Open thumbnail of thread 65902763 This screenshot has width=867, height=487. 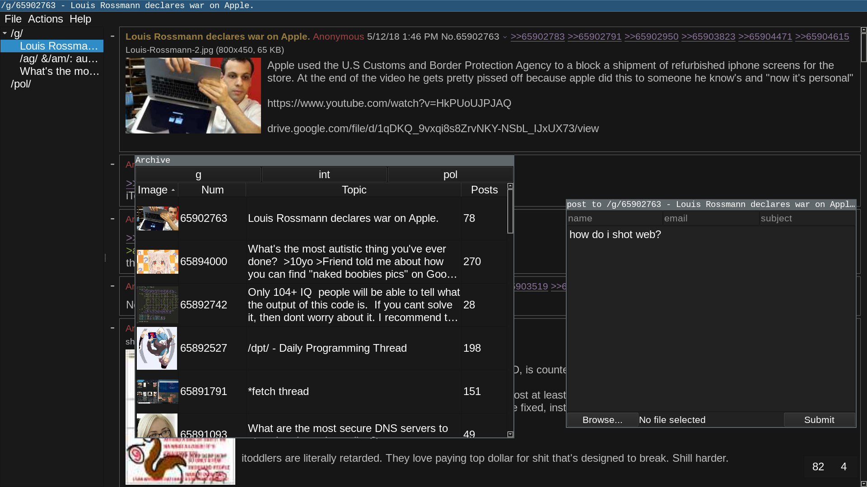(158, 218)
